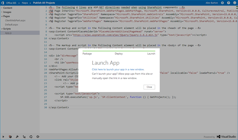The width and height of the screenshot is (238, 140).
Task: Click the Package step label
Action: [87, 54]
